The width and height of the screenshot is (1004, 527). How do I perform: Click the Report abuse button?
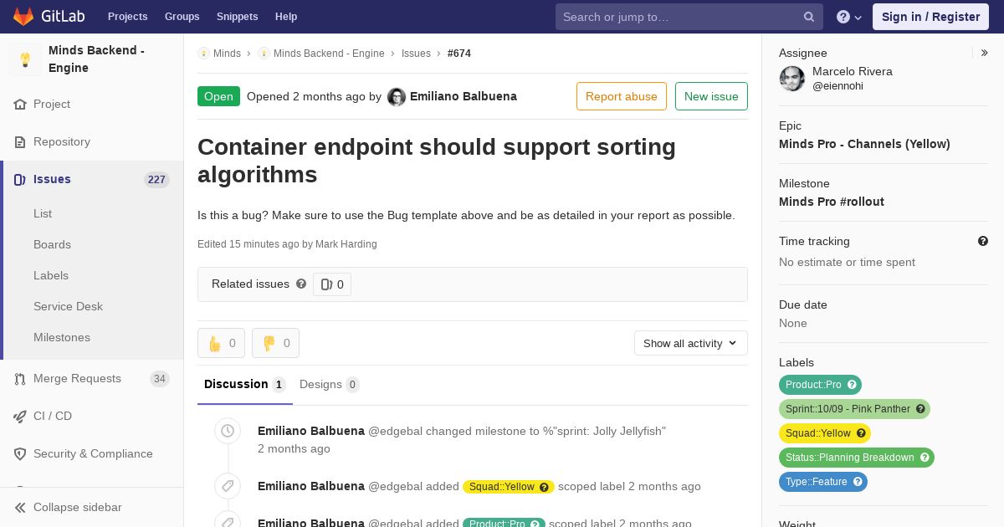click(x=622, y=96)
